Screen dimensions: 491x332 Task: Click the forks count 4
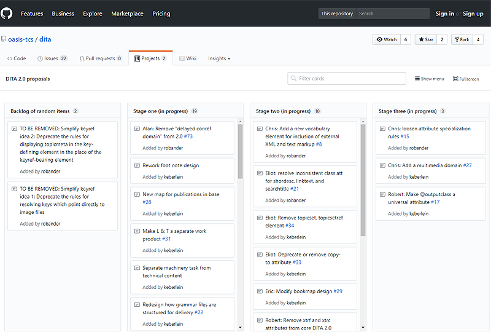(478, 39)
